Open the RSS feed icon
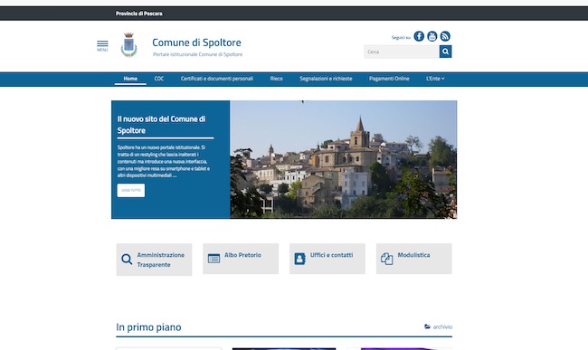The width and height of the screenshot is (588, 350). (x=445, y=36)
